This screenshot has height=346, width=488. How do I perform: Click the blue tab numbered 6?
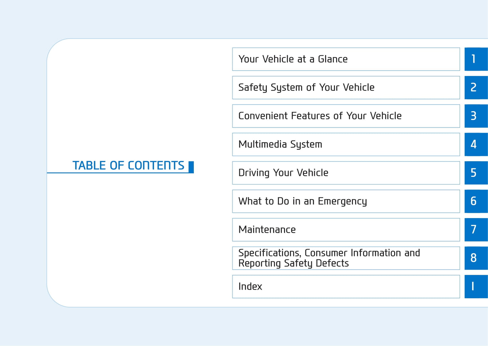coord(476,201)
